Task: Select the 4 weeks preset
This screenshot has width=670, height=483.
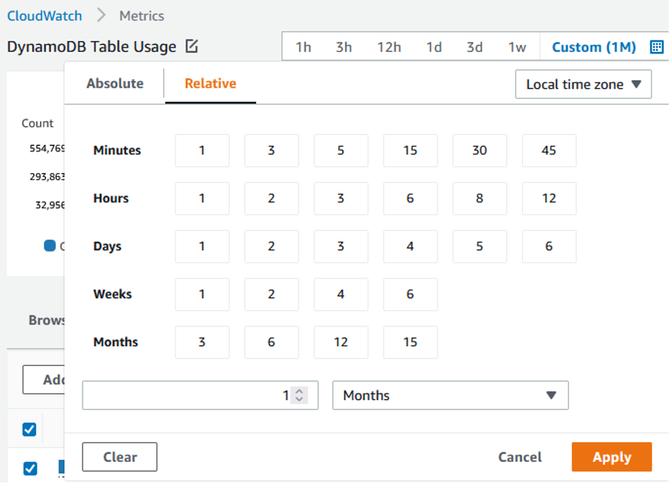Action: pos(341,294)
